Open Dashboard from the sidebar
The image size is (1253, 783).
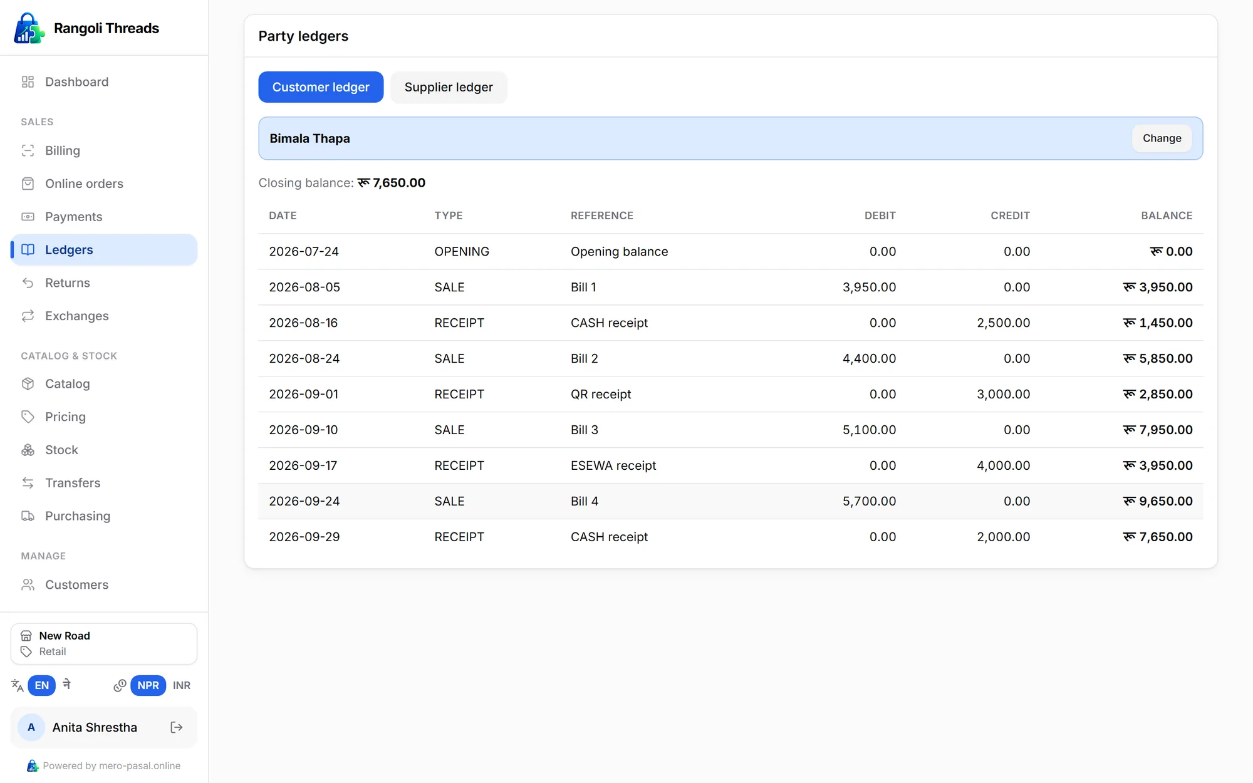coord(104,82)
